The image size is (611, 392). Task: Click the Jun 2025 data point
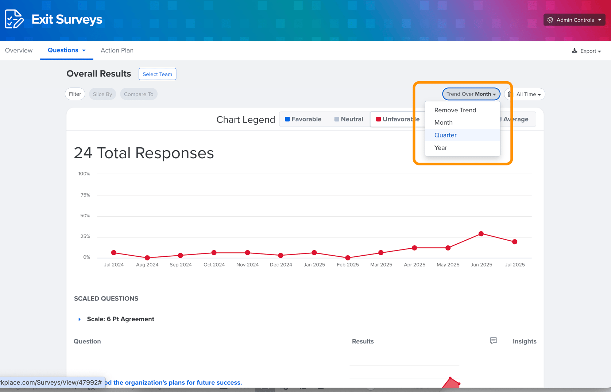tap(481, 234)
